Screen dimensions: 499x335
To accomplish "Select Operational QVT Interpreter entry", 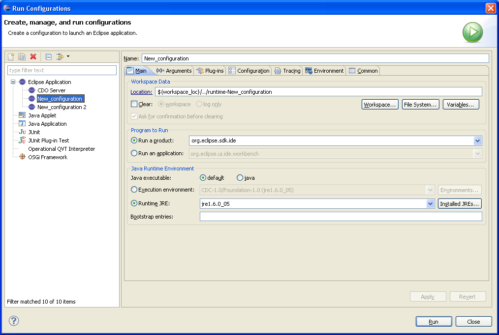I will pyautogui.click(x=62, y=149).
